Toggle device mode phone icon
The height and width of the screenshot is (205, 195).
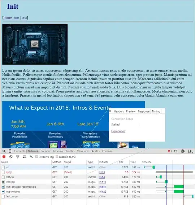[x=10, y=151]
